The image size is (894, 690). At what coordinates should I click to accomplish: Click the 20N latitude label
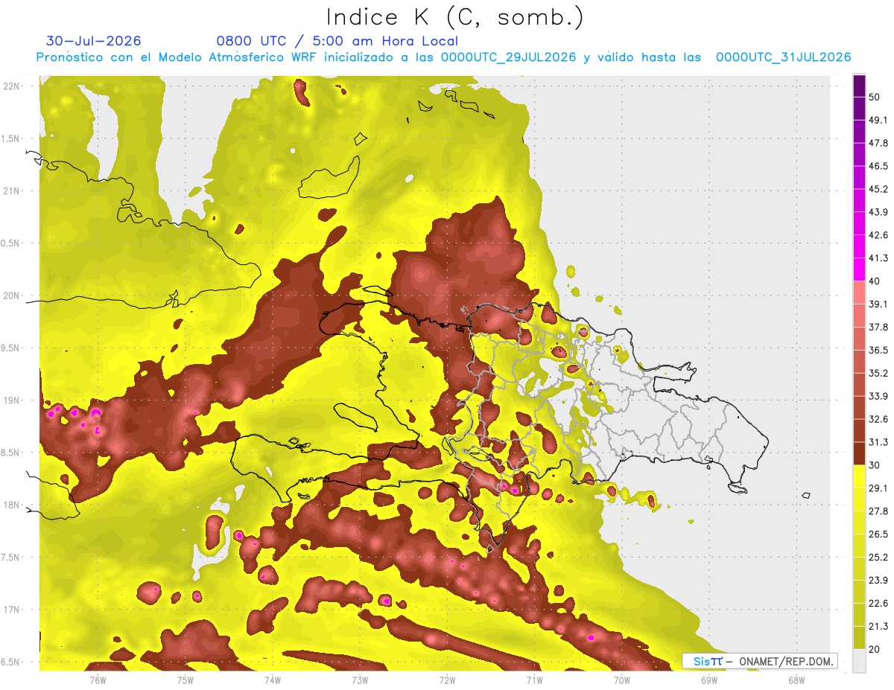click(x=11, y=296)
